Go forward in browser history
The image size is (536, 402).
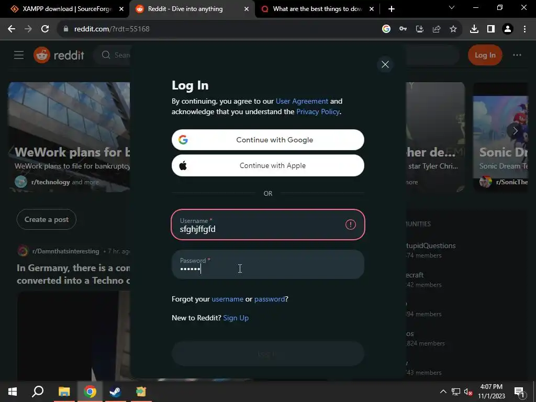pyautogui.click(x=28, y=29)
